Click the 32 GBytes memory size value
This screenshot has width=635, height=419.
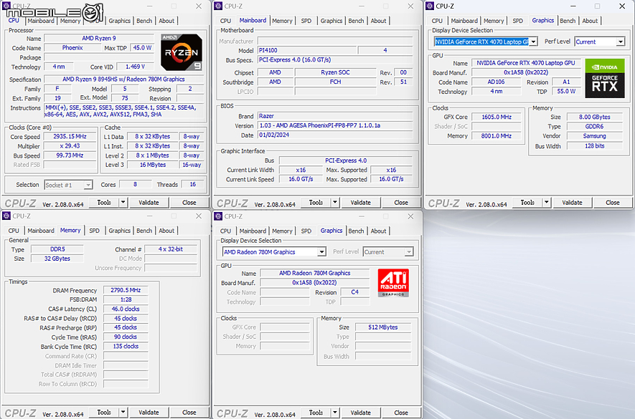point(57,259)
